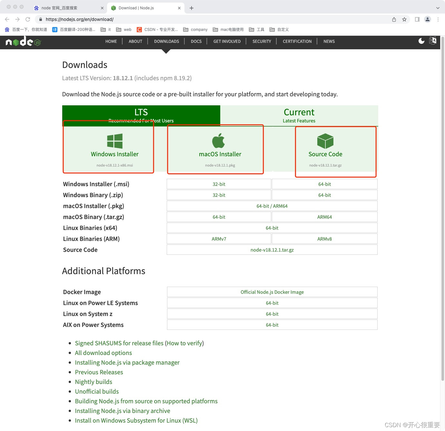This screenshot has height=431, width=445.
Task: Go forward with browser forward arrow
Action: (17, 19)
